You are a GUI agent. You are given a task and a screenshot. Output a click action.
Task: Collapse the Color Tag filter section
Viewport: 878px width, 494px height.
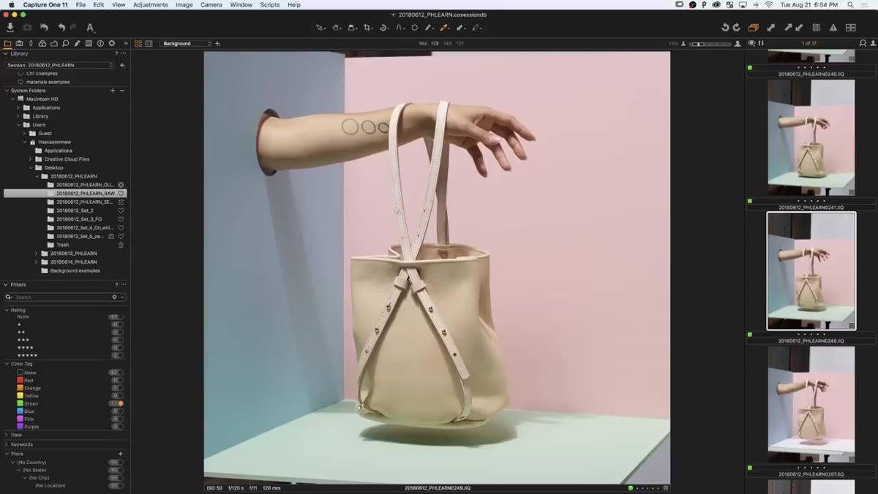click(7, 364)
